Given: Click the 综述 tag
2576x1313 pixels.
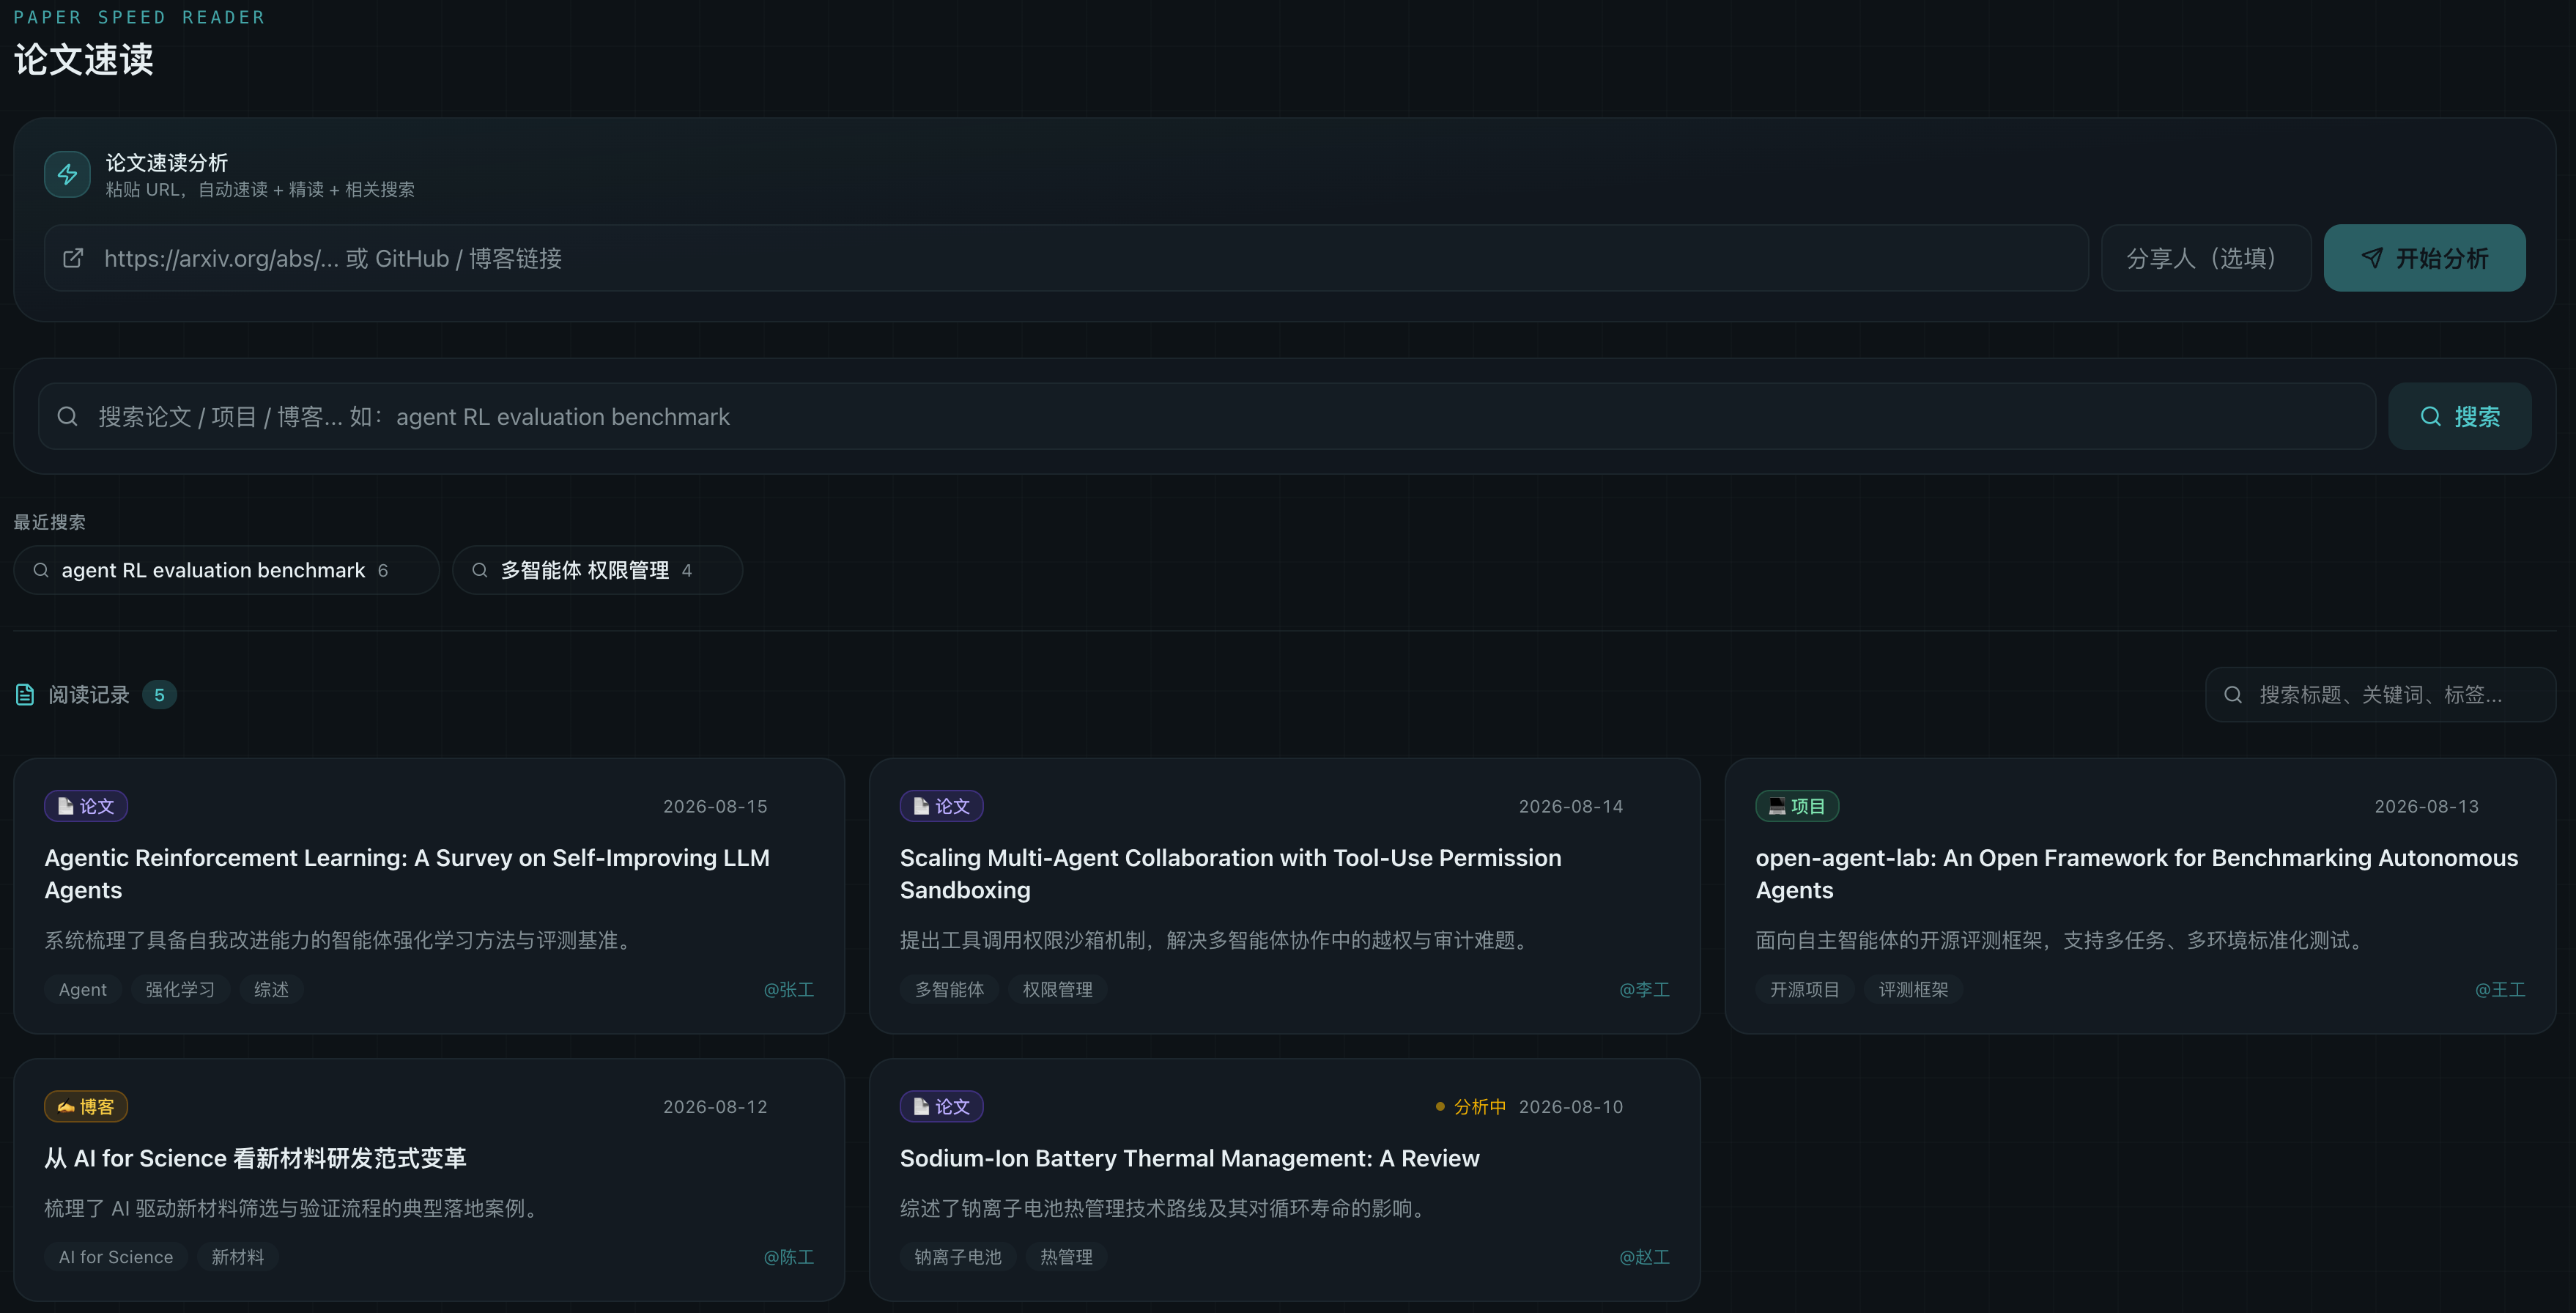Looking at the screenshot, I should coord(271,989).
